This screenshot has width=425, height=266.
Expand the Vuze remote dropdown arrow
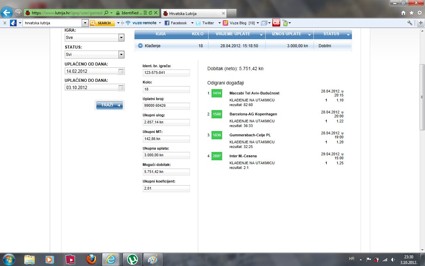[x=160, y=23]
